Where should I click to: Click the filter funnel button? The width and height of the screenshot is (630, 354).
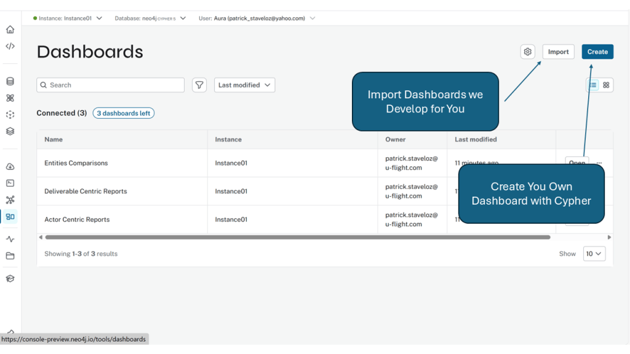click(199, 85)
